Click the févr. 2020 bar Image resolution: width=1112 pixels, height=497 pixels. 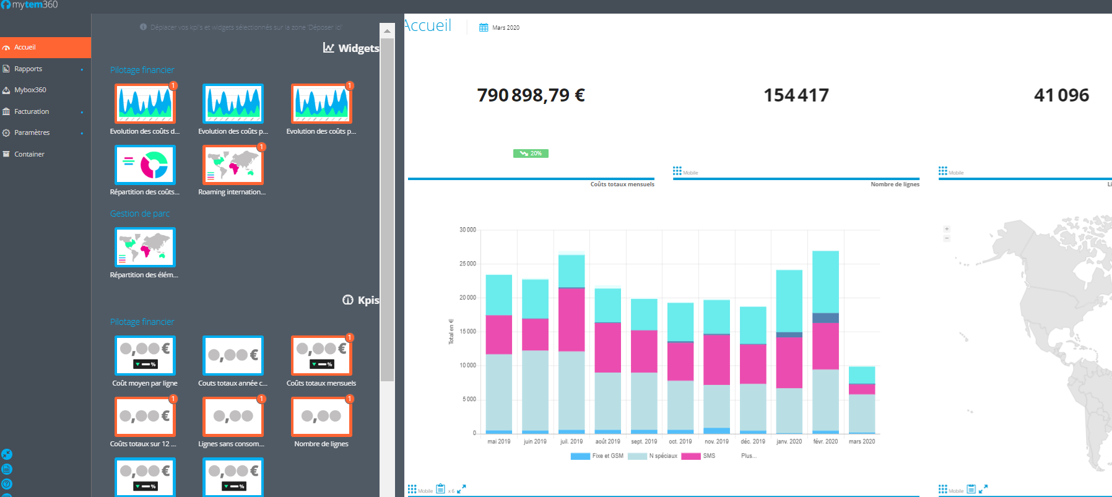[825, 342]
